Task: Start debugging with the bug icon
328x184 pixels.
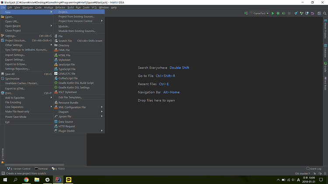Action: tap(278, 14)
